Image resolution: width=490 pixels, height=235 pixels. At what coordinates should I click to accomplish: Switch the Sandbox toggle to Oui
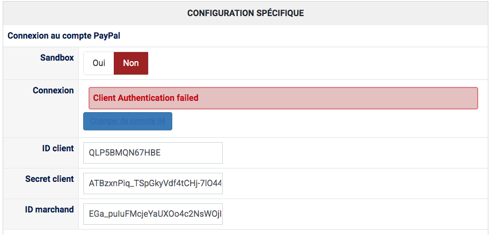tap(99, 63)
